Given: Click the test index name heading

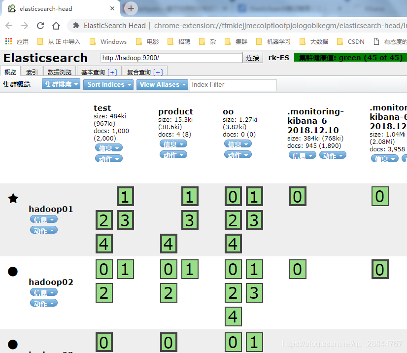Looking at the screenshot, I should click(102, 108).
